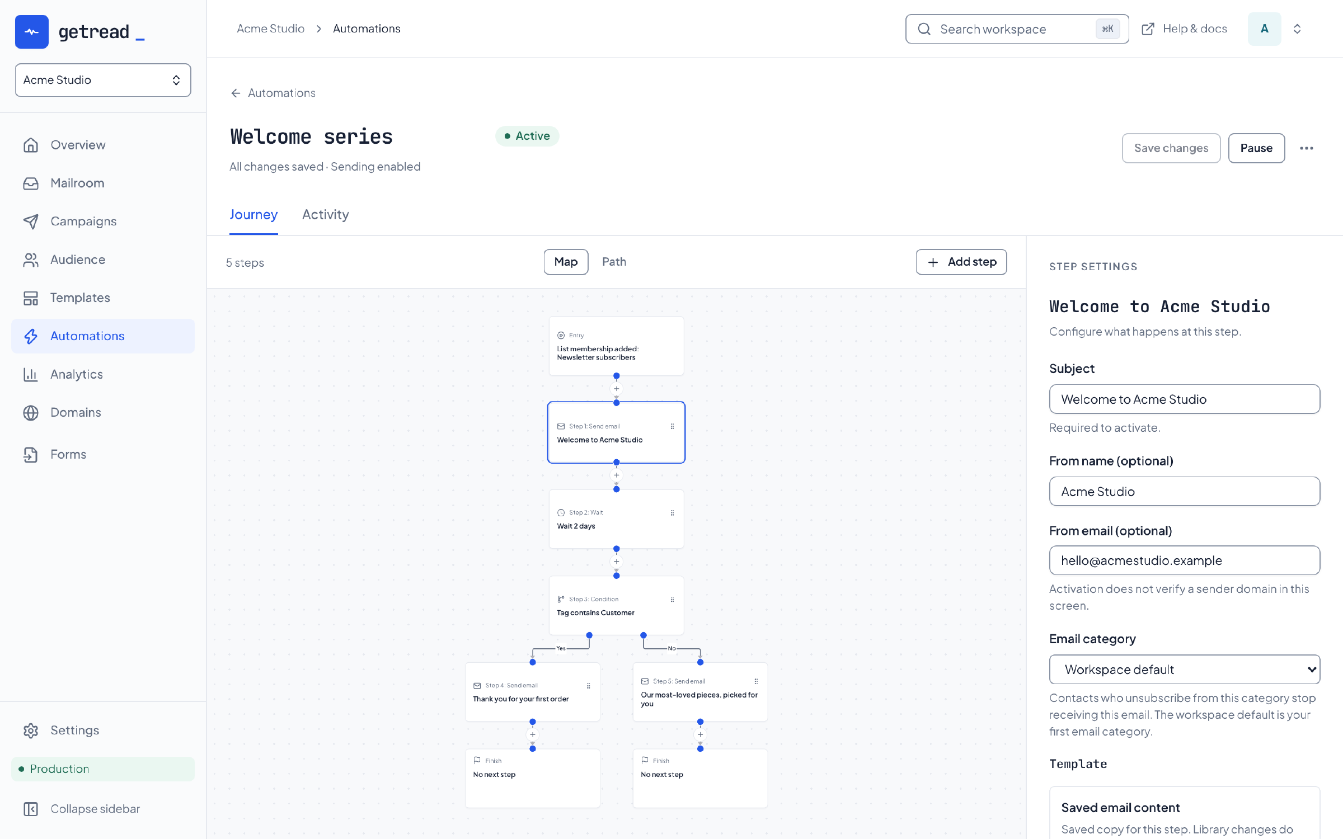Open the Email category dropdown
The height and width of the screenshot is (839, 1343).
coord(1185,670)
